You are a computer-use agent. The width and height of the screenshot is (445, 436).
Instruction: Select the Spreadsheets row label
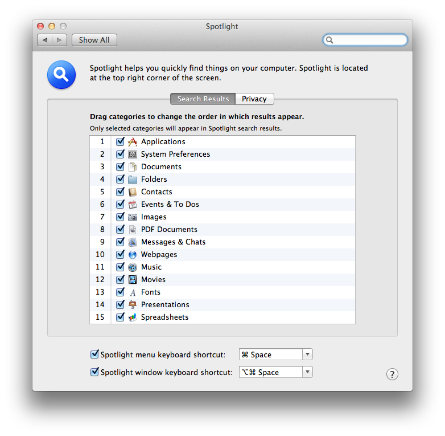(164, 317)
